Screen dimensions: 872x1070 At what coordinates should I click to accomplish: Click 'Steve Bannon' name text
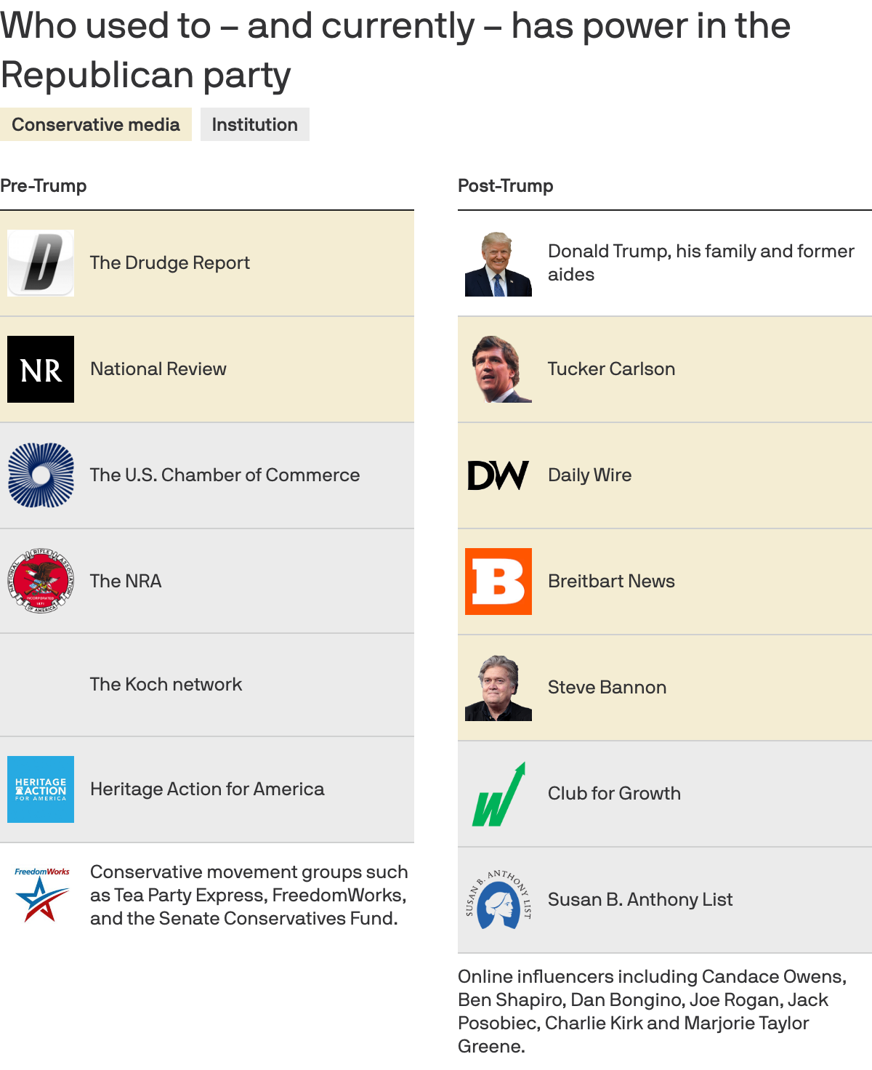pos(607,688)
